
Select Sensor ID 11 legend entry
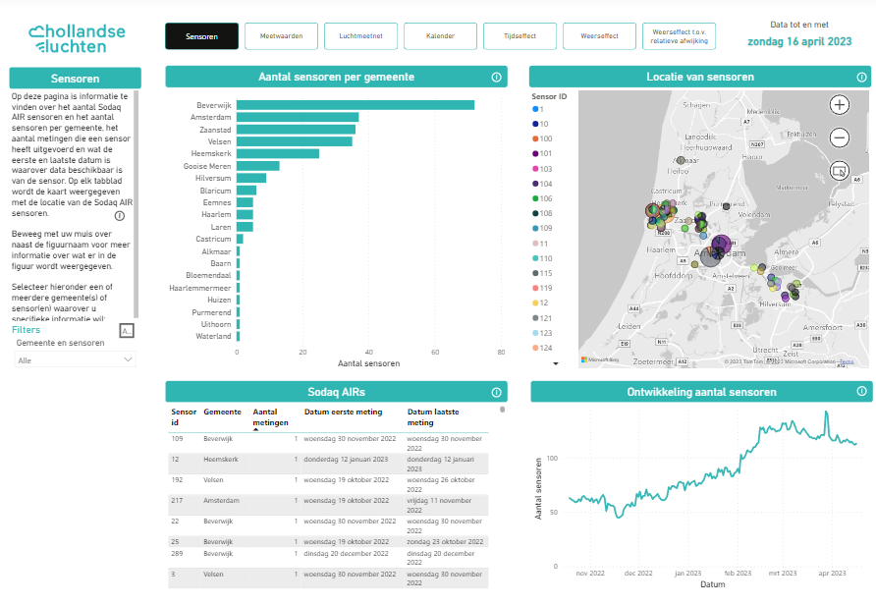point(540,244)
